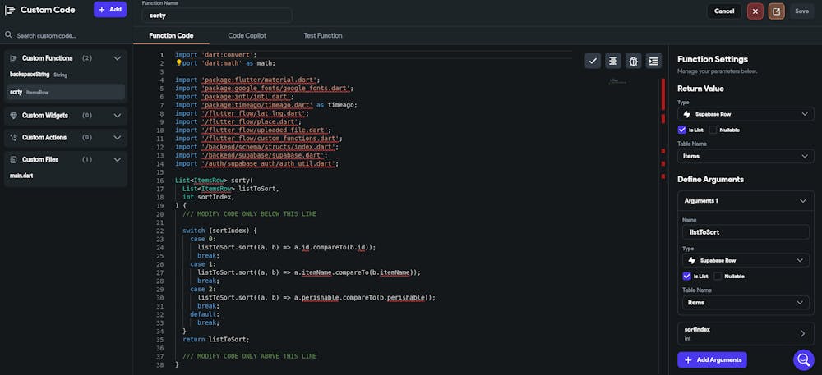Click the indent lines icon in editor toolbar
This screenshot has width=822, height=375.
coord(653,61)
